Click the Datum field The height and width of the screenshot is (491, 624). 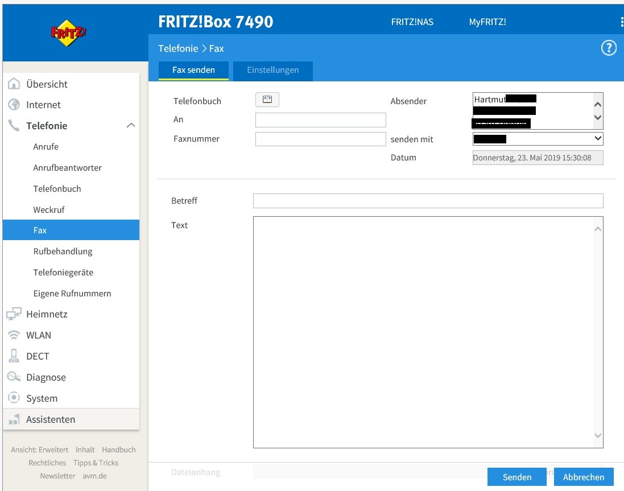pyautogui.click(x=538, y=158)
